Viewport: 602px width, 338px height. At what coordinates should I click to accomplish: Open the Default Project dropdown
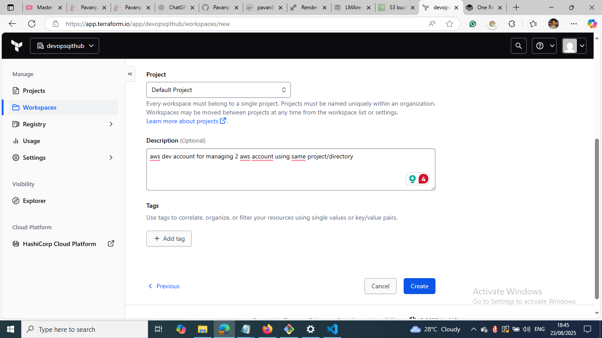pyautogui.click(x=218, y=90)
